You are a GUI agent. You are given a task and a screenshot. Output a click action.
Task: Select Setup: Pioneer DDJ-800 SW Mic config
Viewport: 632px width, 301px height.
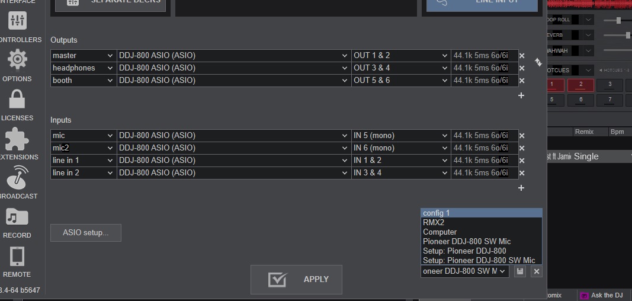point(481,260)
